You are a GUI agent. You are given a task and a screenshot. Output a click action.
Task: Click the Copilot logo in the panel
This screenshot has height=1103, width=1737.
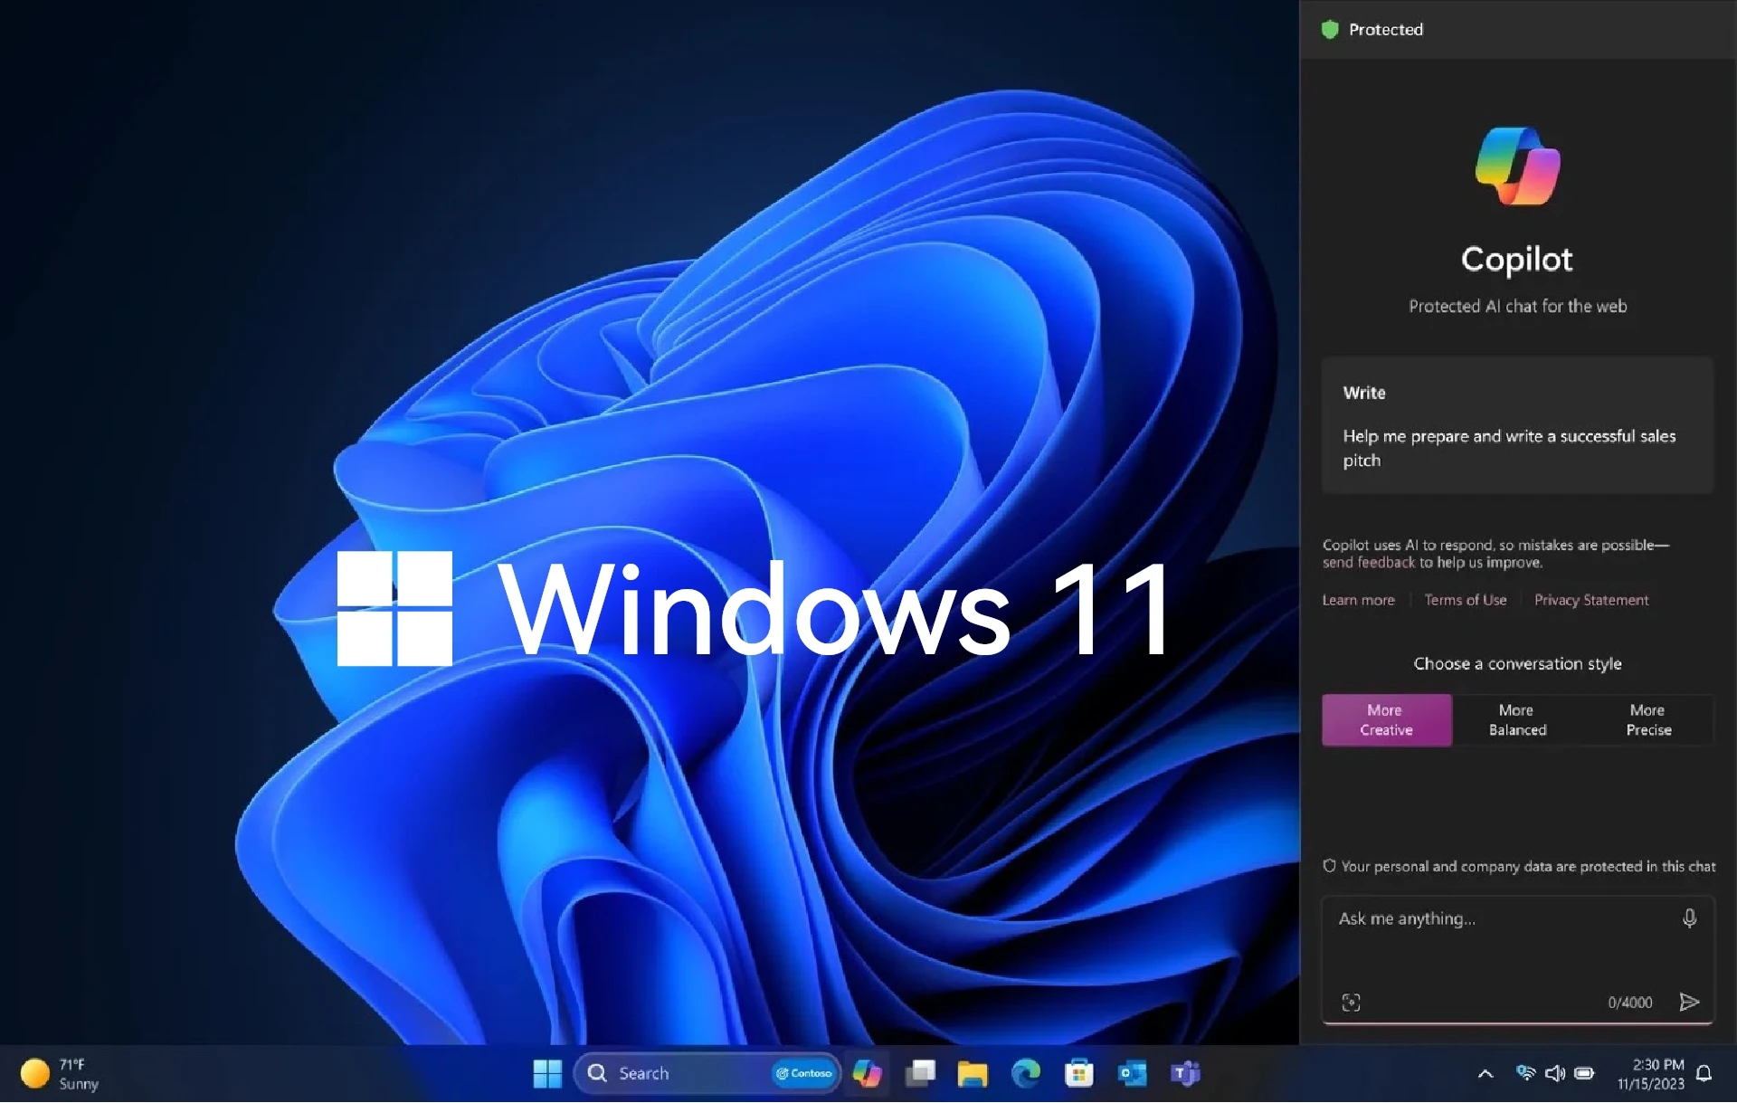(x=1517, y=166)
